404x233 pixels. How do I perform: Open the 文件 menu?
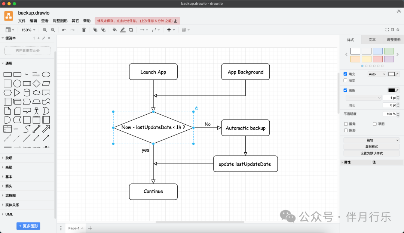coord(22,21)
